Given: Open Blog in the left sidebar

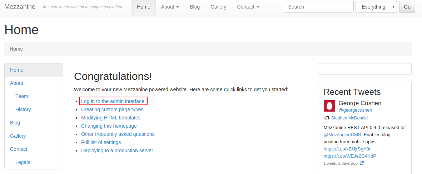Looking at the screenshot, I should [34, 122].
